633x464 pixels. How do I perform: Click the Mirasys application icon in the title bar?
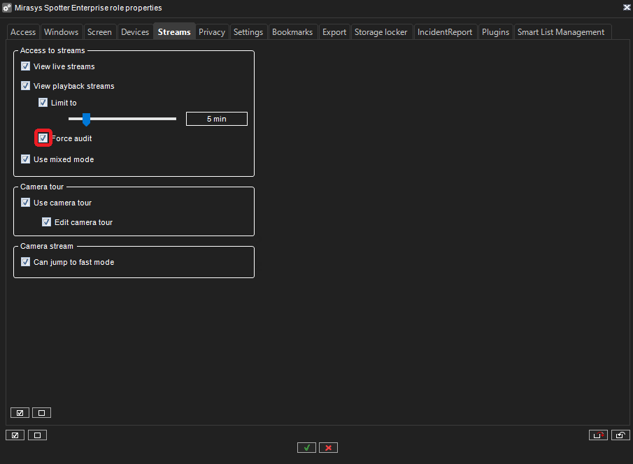click(7, 8)
